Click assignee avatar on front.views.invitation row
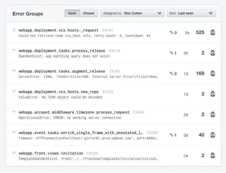Viewport: 226px width, 173px height. [213, 155]
